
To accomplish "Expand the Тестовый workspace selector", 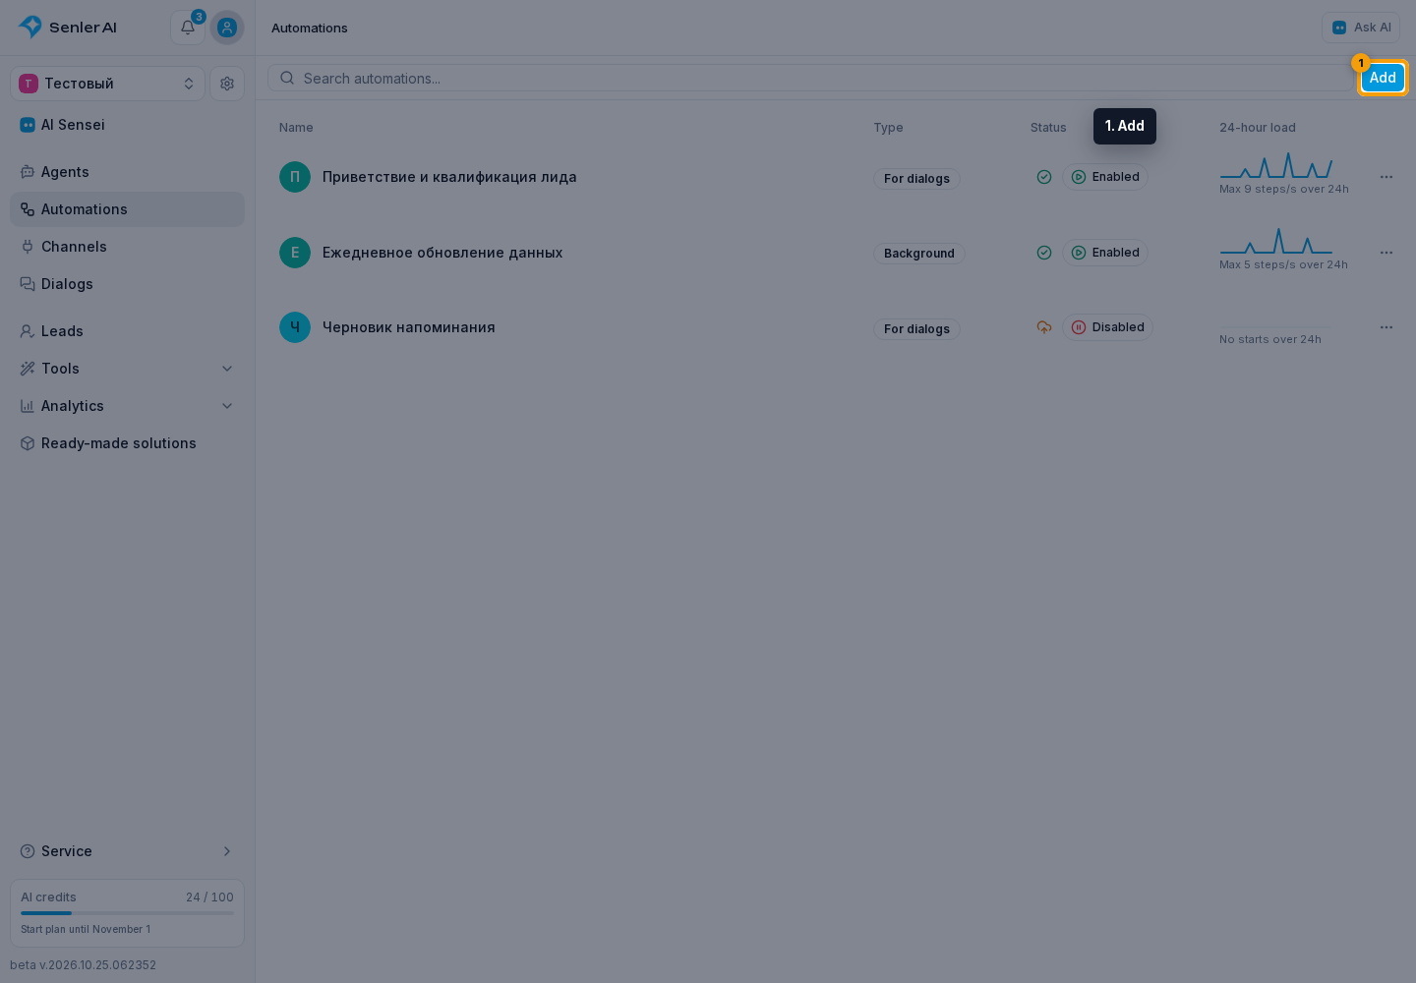I will tap(108, 84).
